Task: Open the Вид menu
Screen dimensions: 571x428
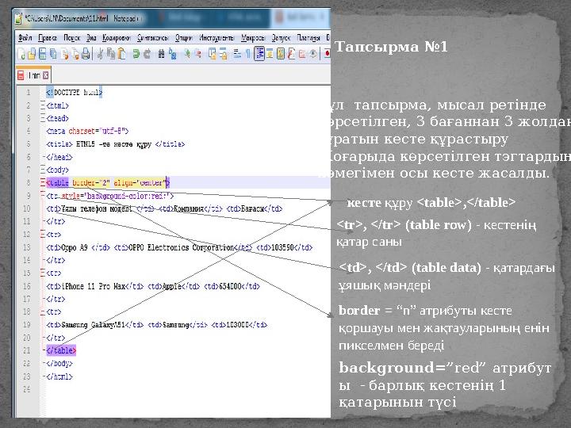Action: tap(91, 38)
